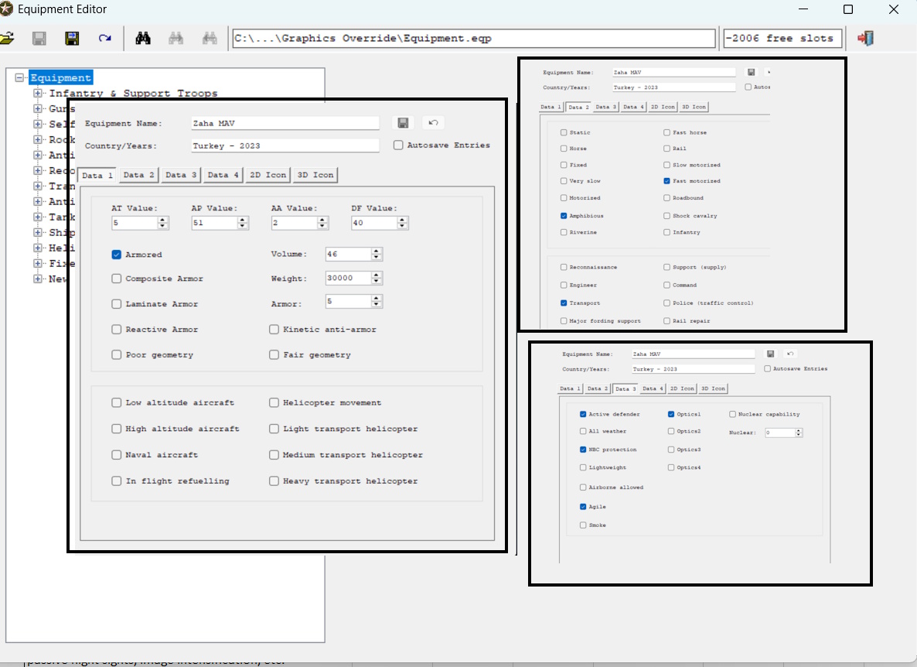The image size is (917, 667).
Task: Increase the Weight spinner value
Action: (x=377, y=275)
